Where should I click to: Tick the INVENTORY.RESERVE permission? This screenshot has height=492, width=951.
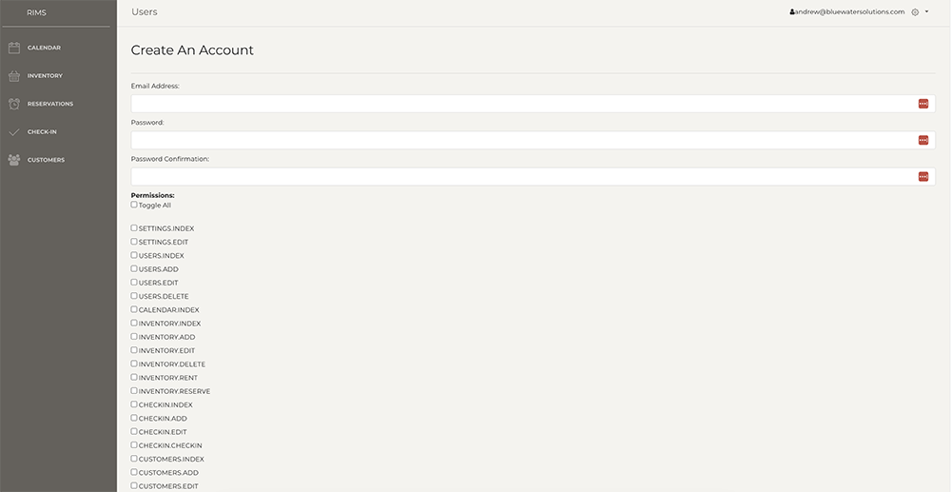pos(134,391)
